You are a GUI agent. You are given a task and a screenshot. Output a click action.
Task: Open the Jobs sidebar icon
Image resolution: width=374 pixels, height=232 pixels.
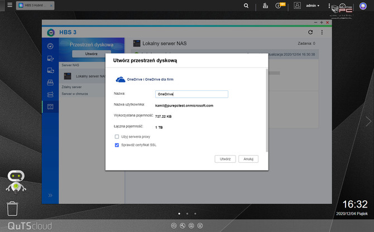point(50,83)
